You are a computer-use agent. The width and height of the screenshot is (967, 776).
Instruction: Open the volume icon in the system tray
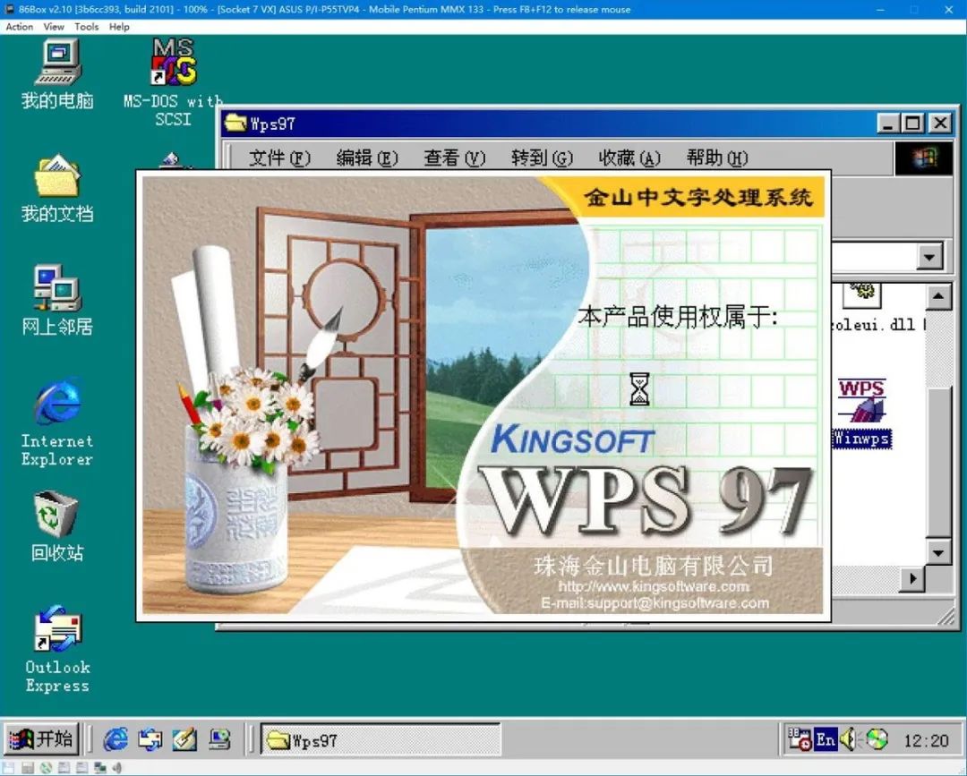point(848,739)
